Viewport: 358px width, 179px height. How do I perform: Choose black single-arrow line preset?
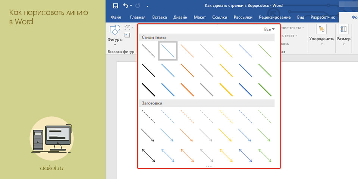pos(148,135)
